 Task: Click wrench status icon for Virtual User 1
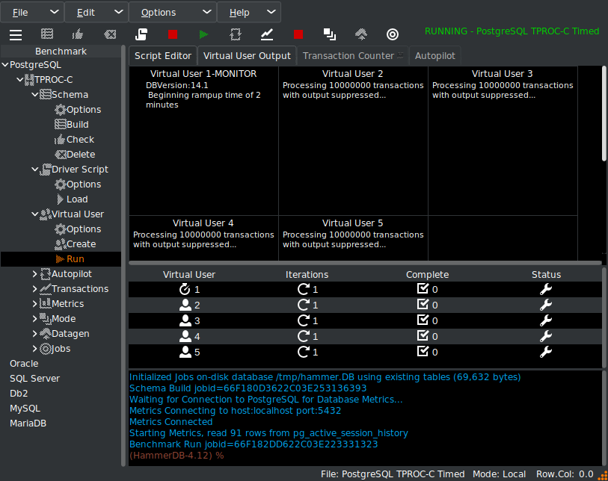[x=546, y=289]
